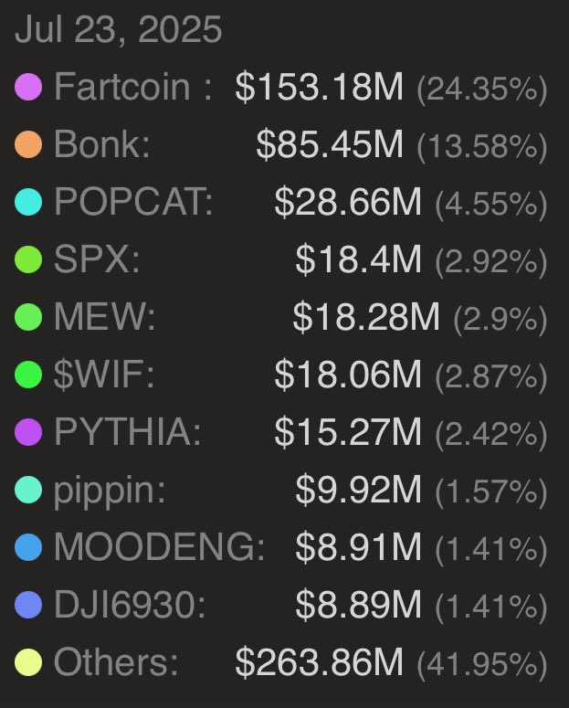Select the PYTHIA row label
The image size is (569, 708).
(127, 432)
